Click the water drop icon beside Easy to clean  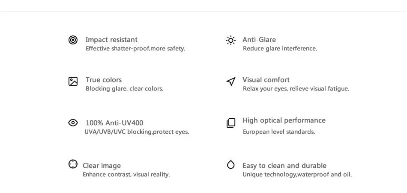(231, 164)
